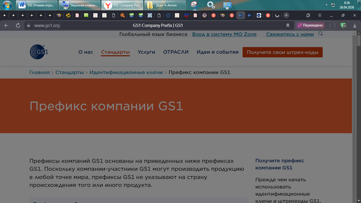Viewport: 361px width, 203px height.
Task: Open the Услуги menu
Action: (147, 52)
